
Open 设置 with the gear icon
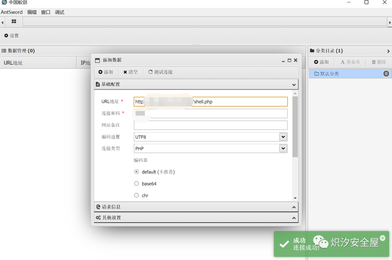pos(12,36)
